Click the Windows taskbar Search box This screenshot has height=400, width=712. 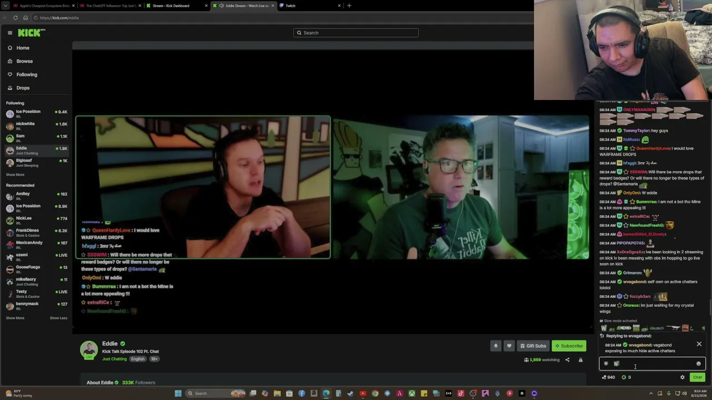[216, 393]
